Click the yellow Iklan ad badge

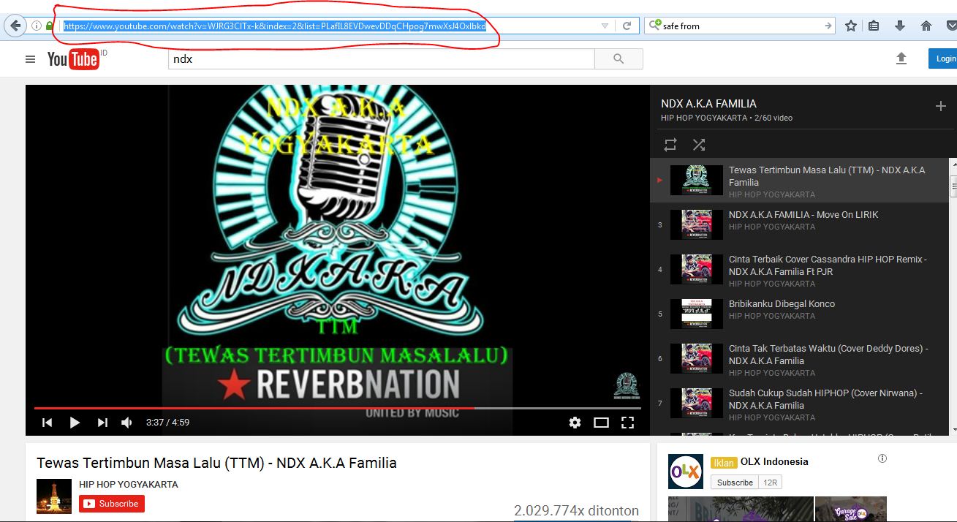pyautogui.click(x=724, y=463)
